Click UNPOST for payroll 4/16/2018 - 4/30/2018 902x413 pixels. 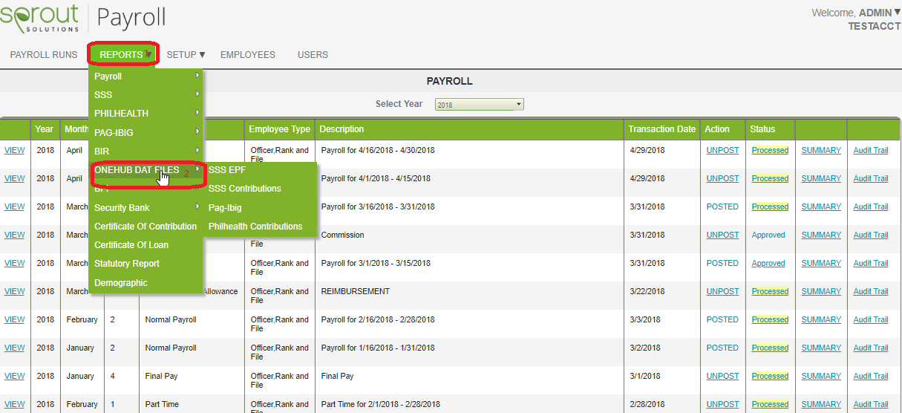click(x=722, y=150)
